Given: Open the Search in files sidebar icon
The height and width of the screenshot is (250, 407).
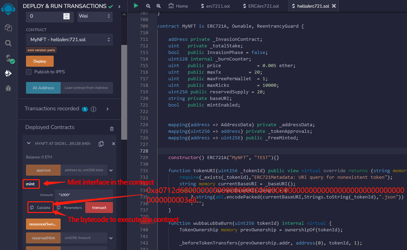Looking at the screenshot, I should (8, 43).
